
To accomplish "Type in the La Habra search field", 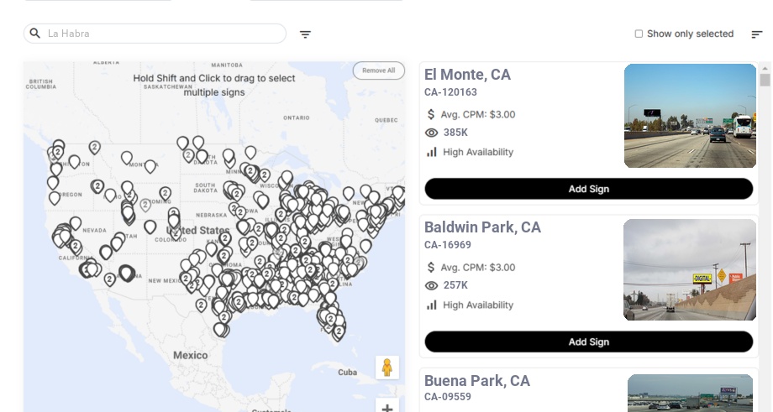I will tap(164, 34).
